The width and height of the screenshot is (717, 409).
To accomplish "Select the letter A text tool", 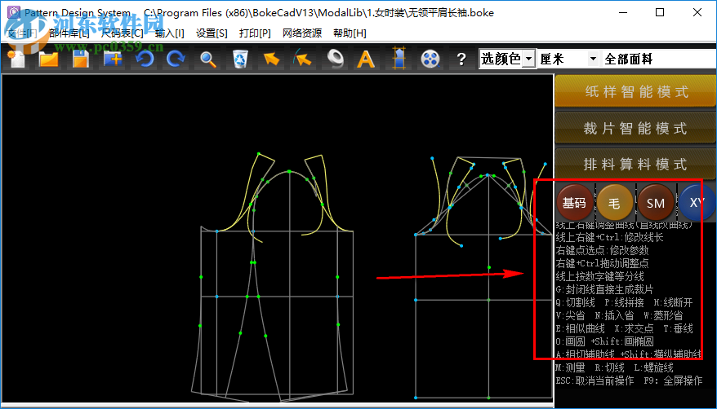I will pyautogui.click(x=366, y=59).
